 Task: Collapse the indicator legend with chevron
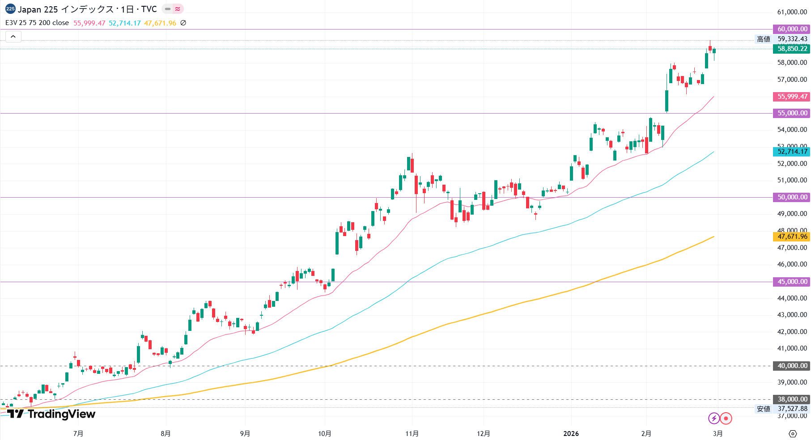tap(13, 37)
